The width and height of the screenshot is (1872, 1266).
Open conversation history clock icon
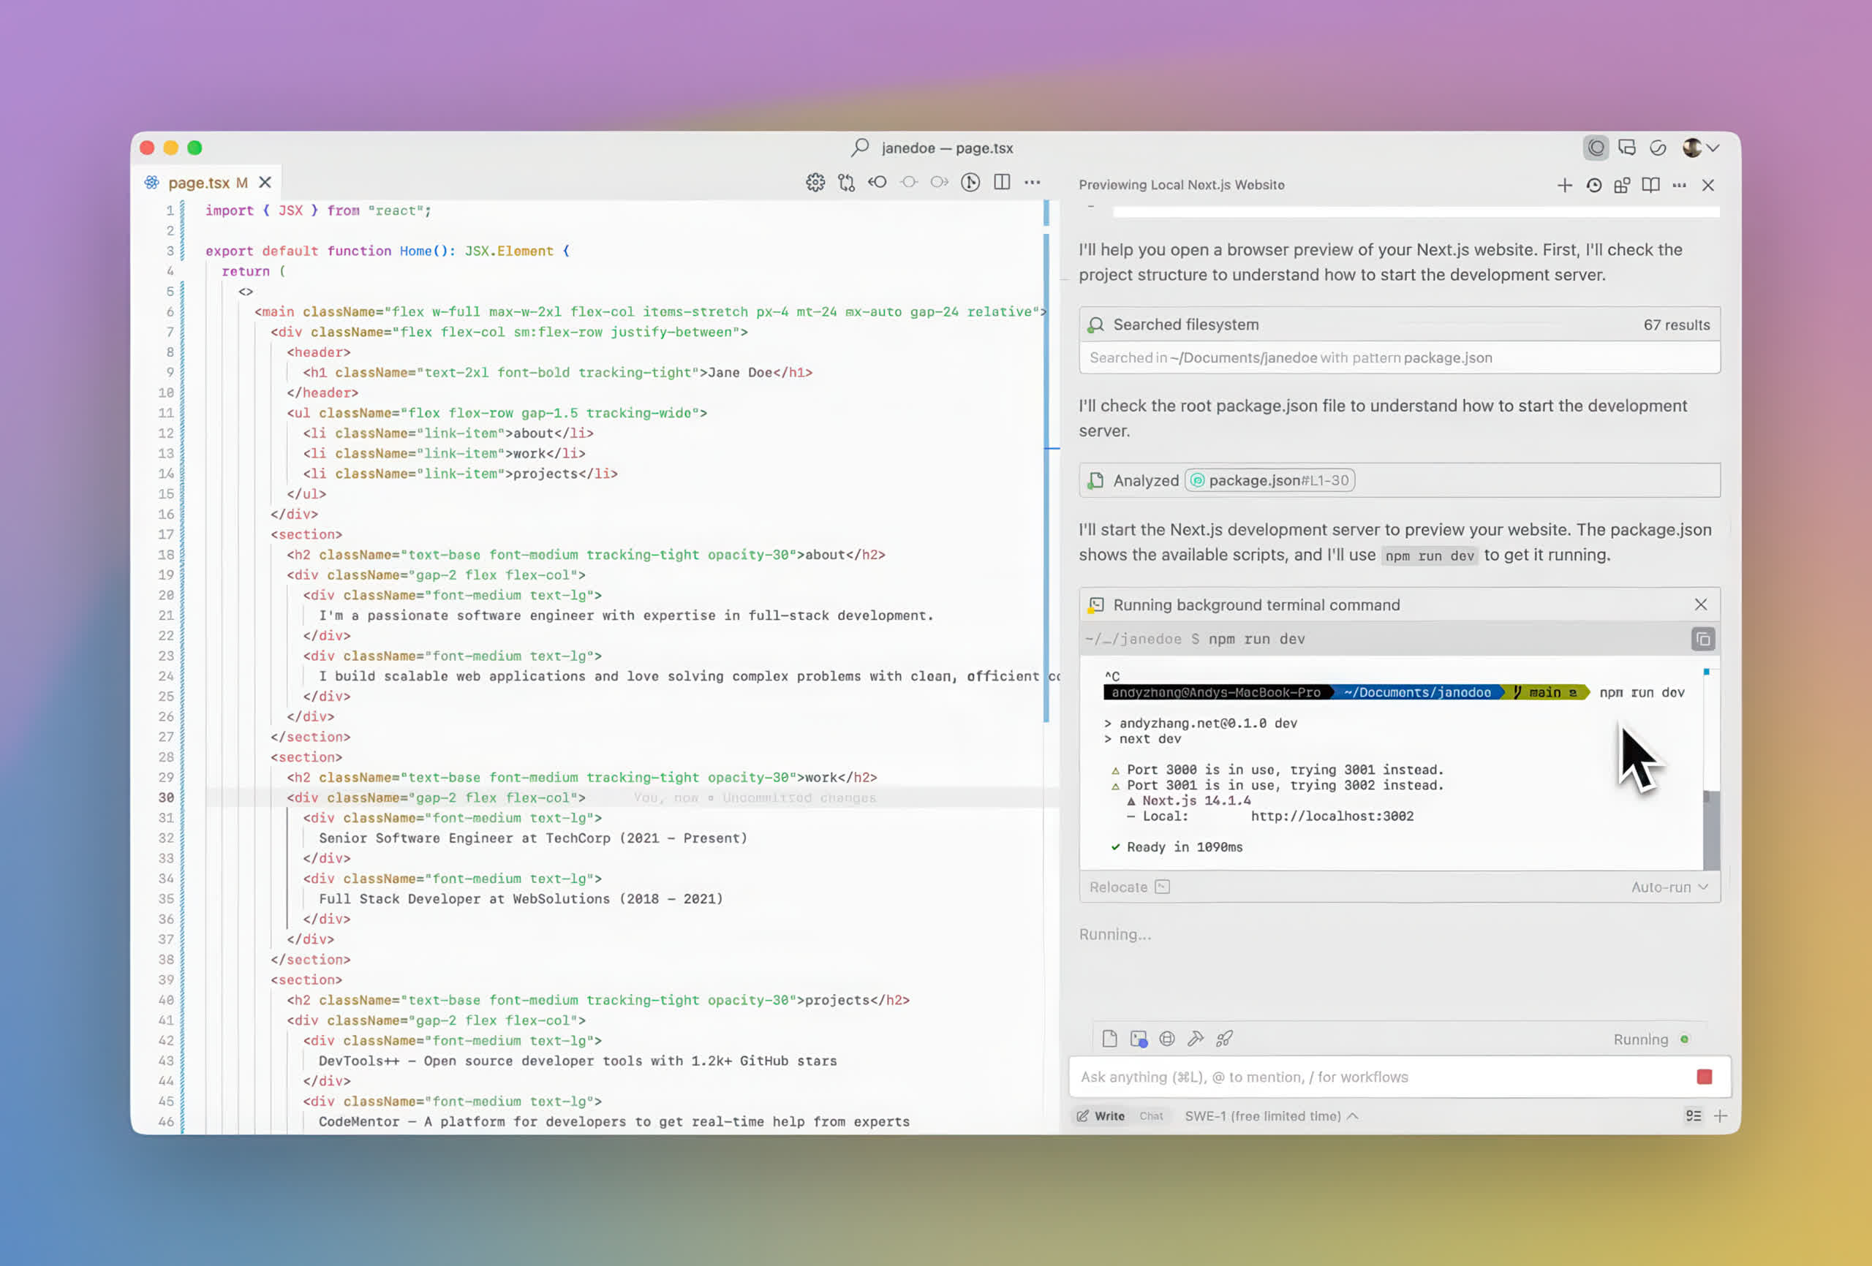click(x=1593, y=185)
